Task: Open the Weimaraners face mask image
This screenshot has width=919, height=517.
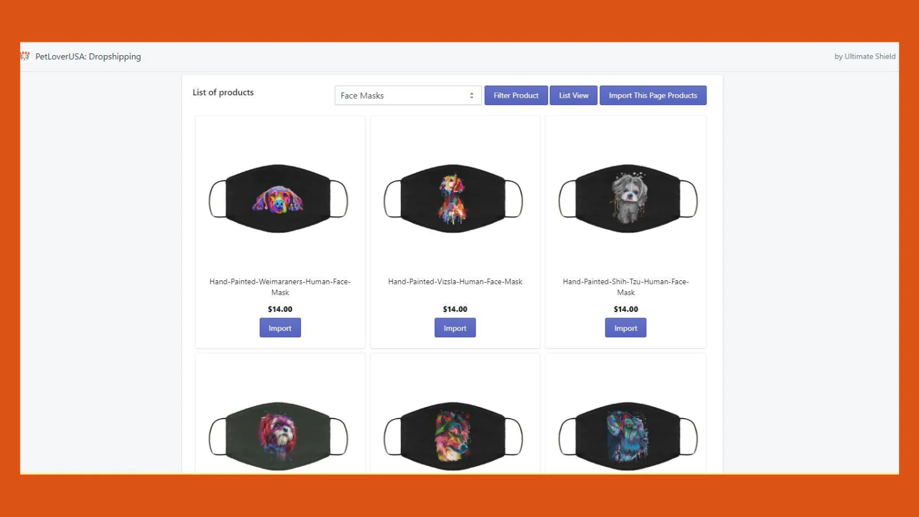Action: coord(279,199)
